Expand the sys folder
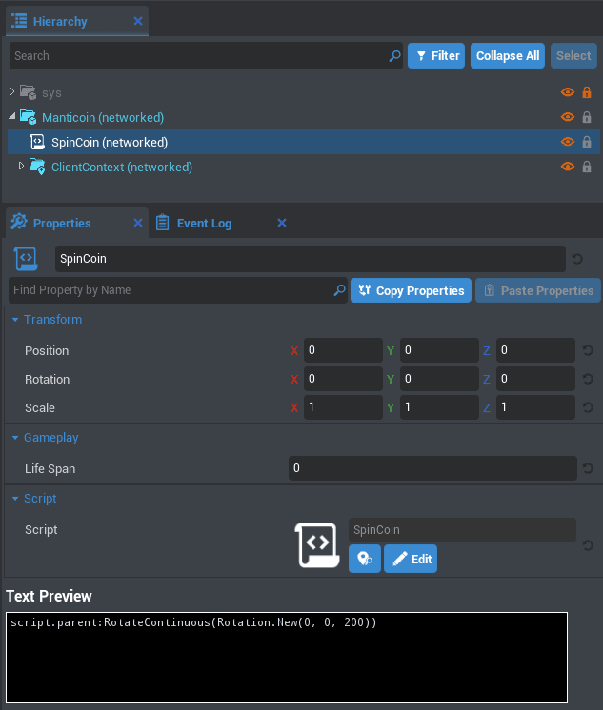 [11, 91]
